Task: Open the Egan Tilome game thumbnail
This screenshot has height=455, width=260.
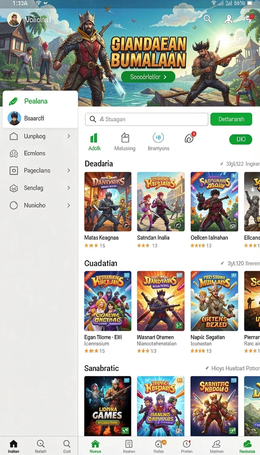Action: [108, 301]
